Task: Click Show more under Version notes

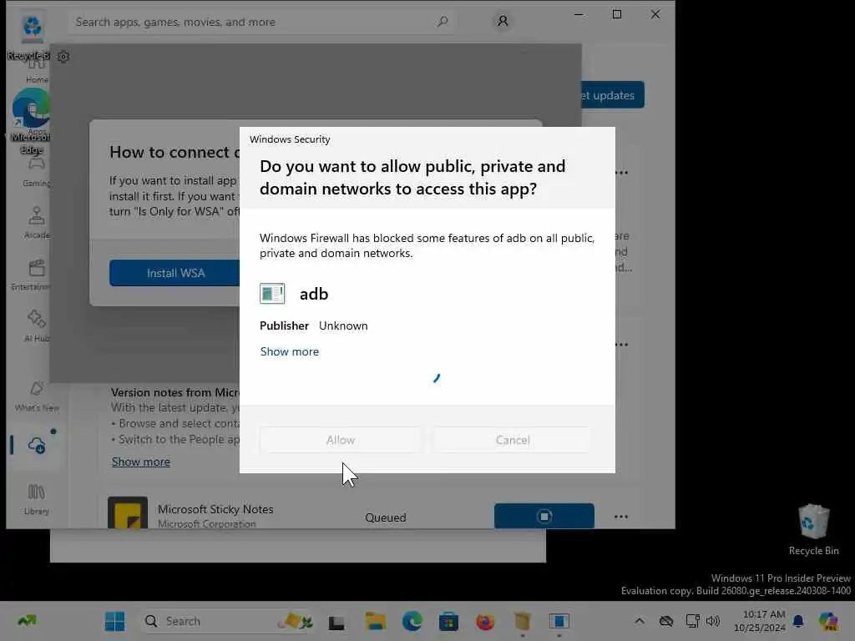Action: 140,462
